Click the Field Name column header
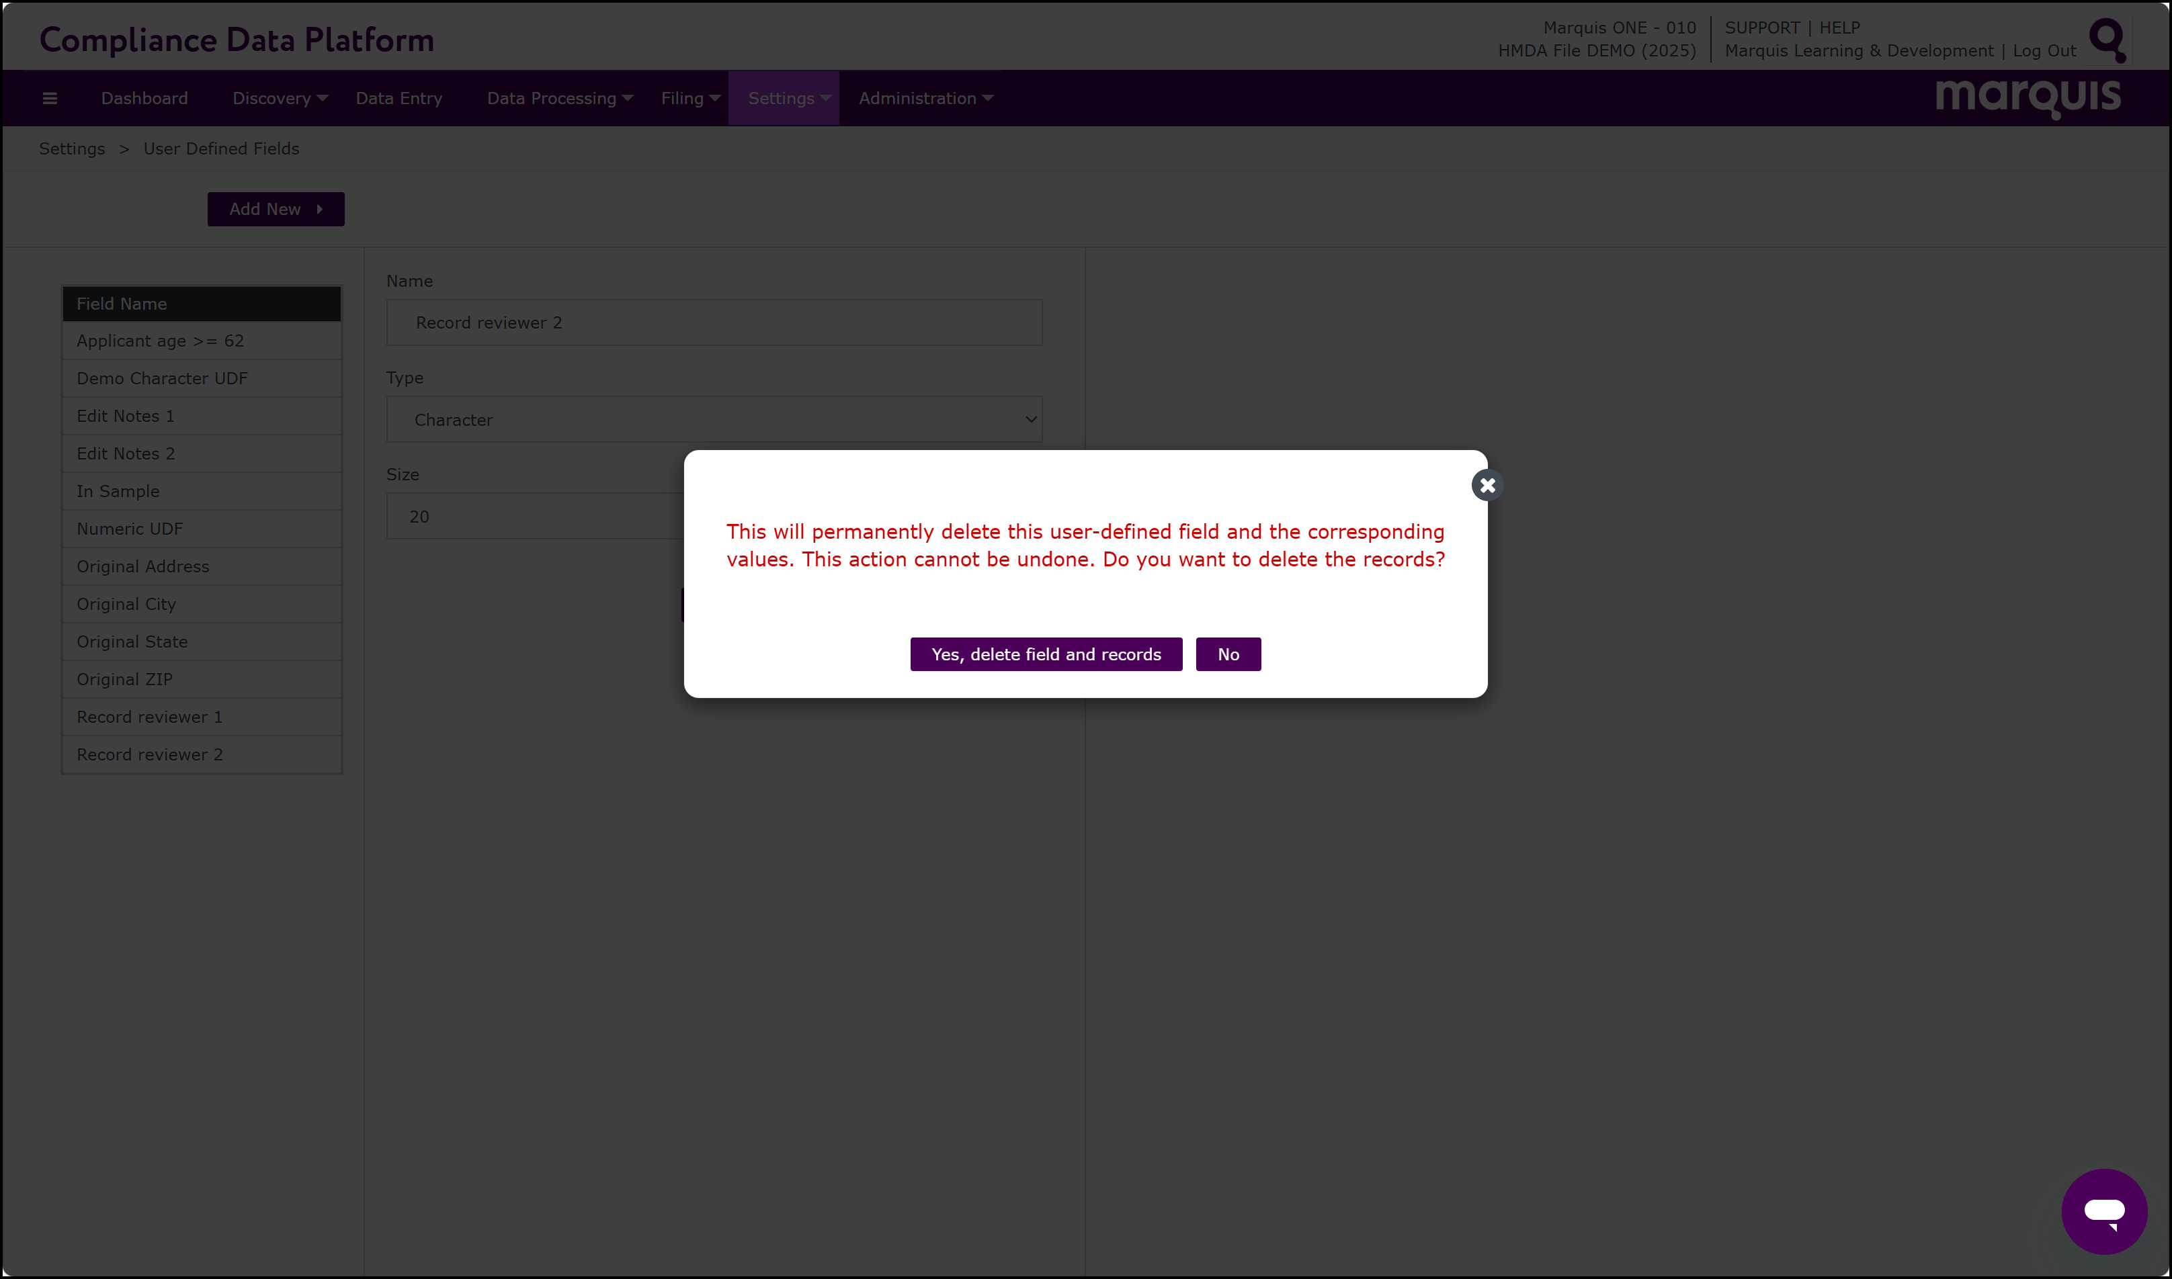2172x1279 pixels. pos(202,304)
